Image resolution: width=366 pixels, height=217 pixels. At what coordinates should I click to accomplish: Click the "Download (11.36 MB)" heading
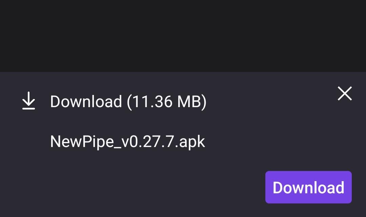pyautogui.click(x=128, y=102)
